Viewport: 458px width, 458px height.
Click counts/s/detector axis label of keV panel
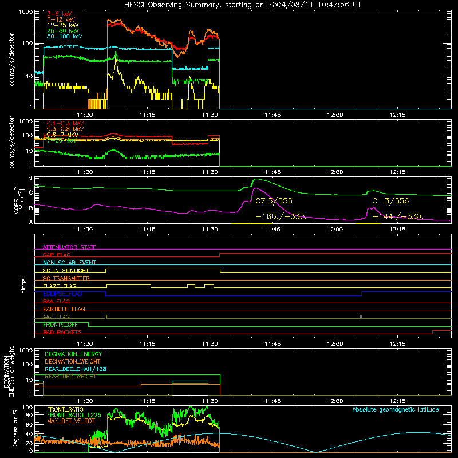[11, 60]
